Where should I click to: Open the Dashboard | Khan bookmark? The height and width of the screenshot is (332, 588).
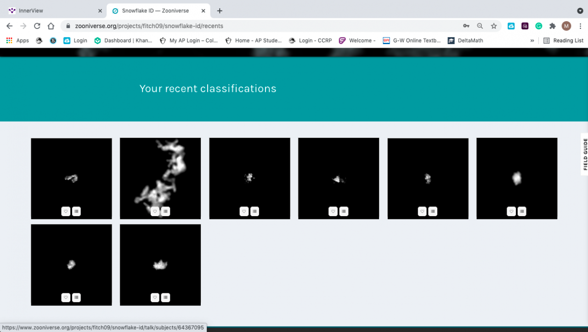click(123, 40)
